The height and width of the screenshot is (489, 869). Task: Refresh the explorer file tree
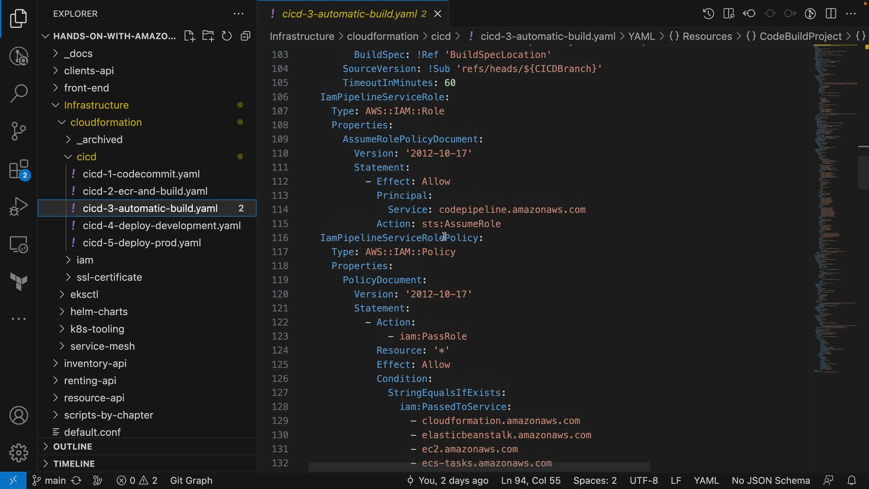click(227, 36)
